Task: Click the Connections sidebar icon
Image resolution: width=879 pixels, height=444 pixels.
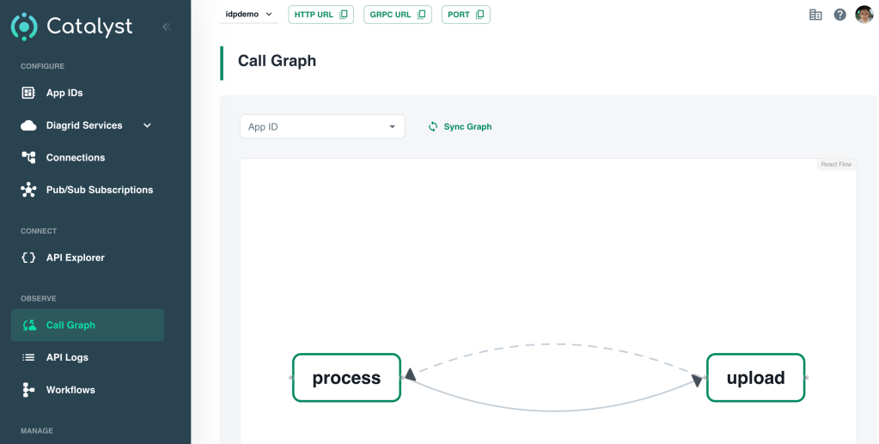Action: coord(28,157)
